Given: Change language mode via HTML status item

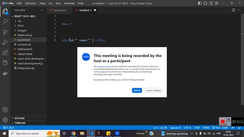Looking at the screenshot, I should pyautogui.click(x=206, y=128).
